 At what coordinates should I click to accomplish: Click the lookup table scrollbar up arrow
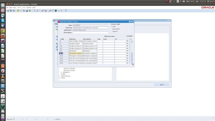coord(132,41)
